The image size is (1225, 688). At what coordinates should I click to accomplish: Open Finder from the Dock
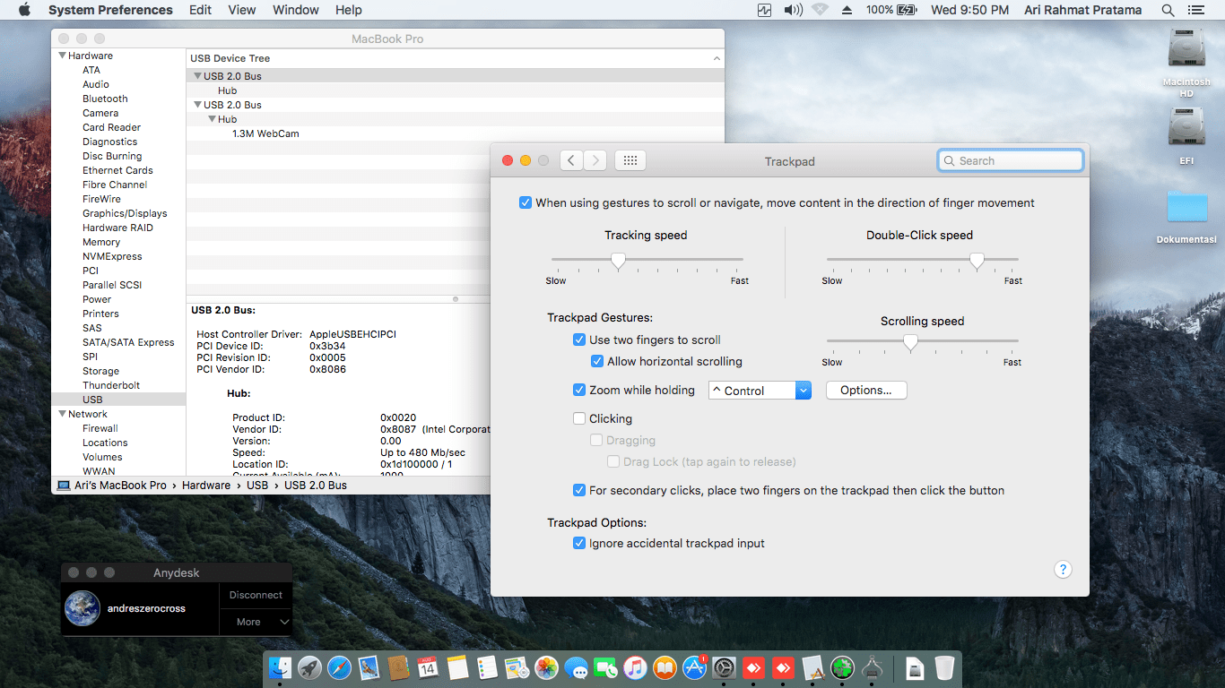coord(280,667)
